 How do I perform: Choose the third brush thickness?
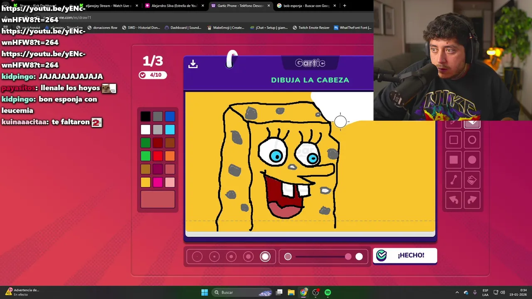[x=232, y=257]
